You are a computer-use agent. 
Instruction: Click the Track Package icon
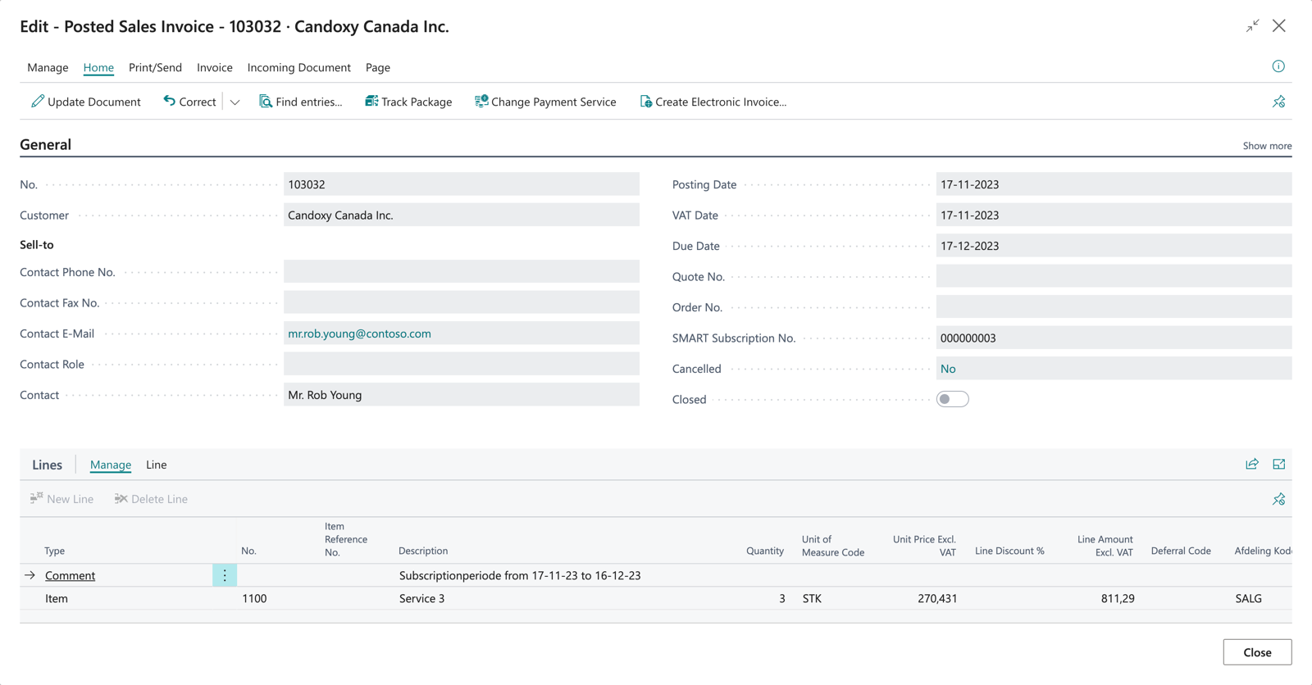(x=371, y=101)
